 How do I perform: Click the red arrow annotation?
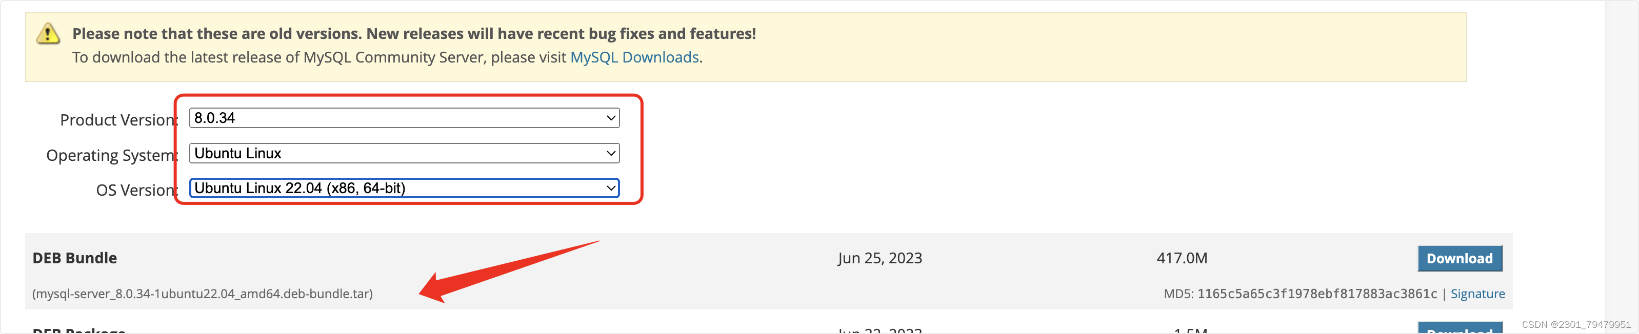pyautogui.click(x=509, y=271)
